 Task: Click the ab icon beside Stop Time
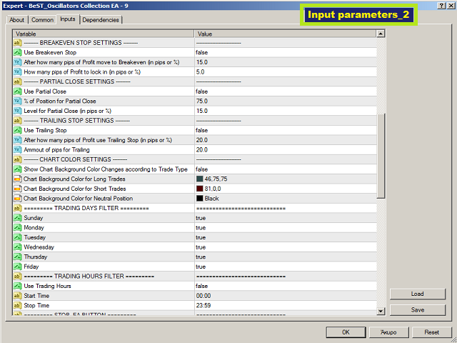18,305
